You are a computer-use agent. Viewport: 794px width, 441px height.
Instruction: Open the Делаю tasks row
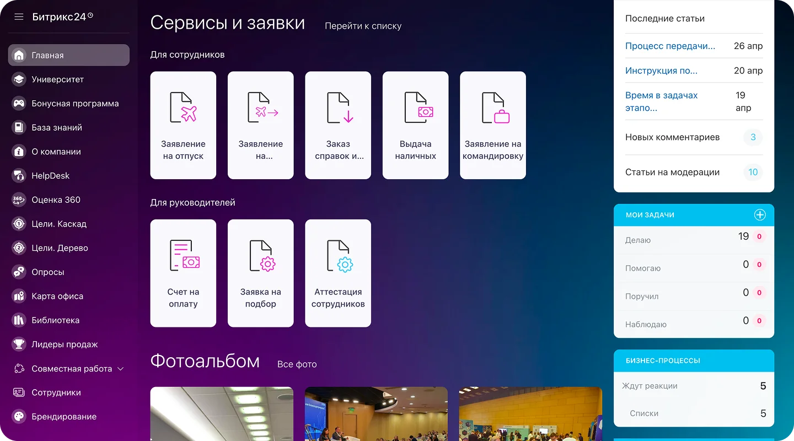pyautogui.click(x=694, y=240)
